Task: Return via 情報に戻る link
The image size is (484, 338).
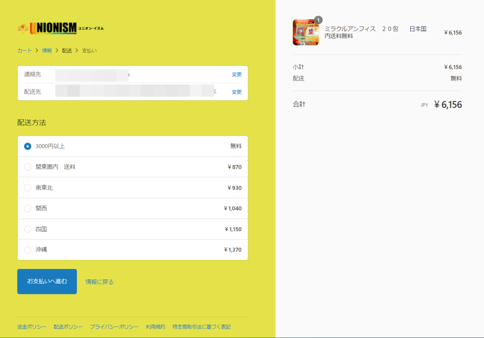Action: pyautogui.click(x=99, y=282)
